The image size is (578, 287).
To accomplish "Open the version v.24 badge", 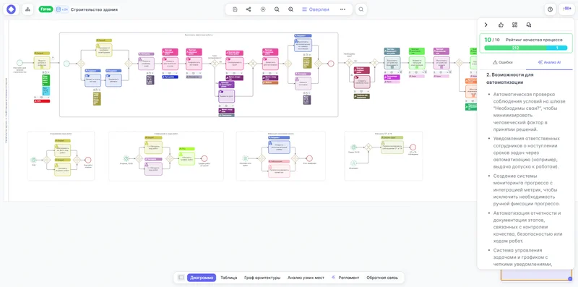I will click(x=62, y=9).
